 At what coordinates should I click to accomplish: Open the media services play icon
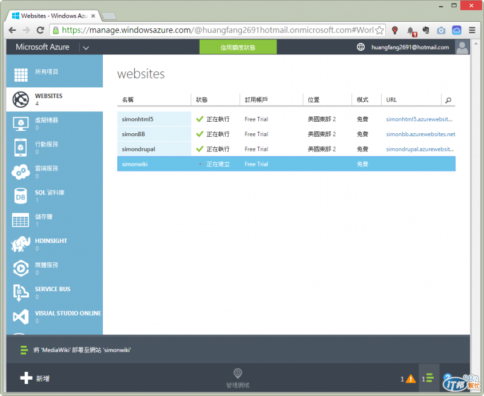coord(21,268)
